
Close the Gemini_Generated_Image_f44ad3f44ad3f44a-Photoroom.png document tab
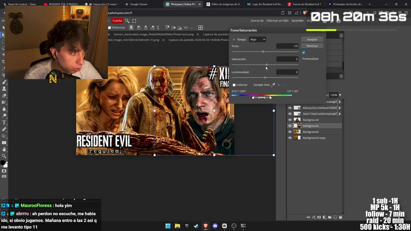198,34
